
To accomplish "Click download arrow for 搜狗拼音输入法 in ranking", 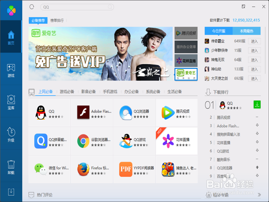I will point(257,133).
